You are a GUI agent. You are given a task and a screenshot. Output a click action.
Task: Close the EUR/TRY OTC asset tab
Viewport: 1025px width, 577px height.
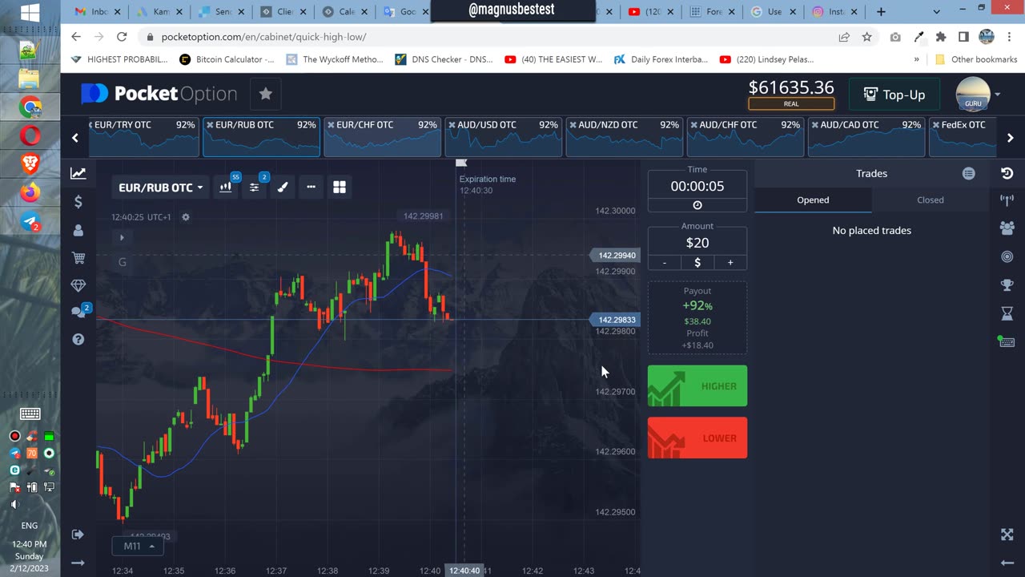click(x=90, y=125)
